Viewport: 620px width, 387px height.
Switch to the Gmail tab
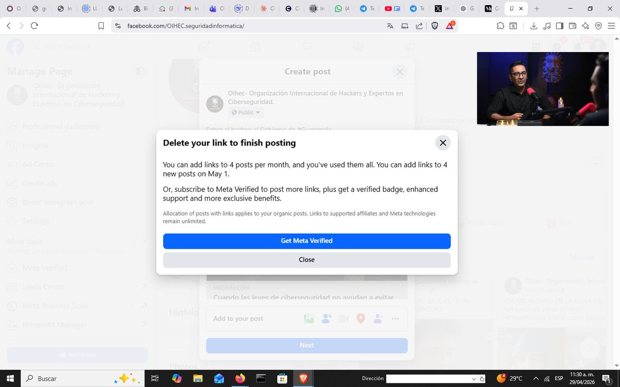click(x=191, y=9)
